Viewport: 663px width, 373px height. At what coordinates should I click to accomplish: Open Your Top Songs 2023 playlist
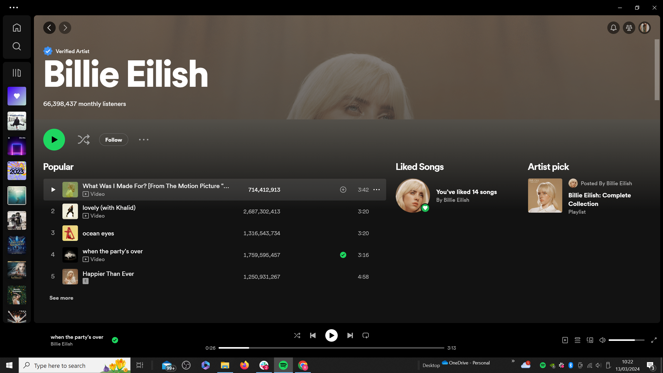17,171
